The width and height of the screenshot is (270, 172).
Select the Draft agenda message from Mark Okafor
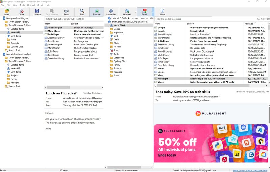click(x=74, y=31)
